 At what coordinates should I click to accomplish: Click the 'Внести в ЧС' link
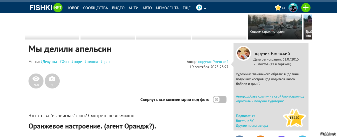click(245, 121)
